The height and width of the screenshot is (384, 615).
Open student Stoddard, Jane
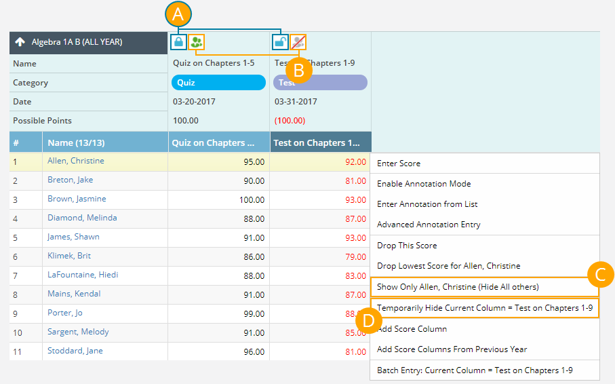(x=75, y=351)
